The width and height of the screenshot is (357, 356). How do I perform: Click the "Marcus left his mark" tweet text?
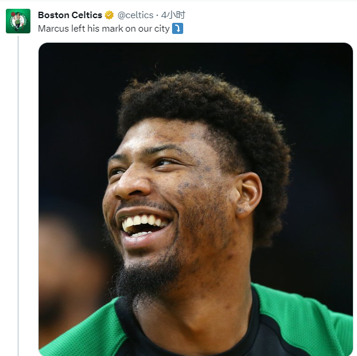point(104,28)
